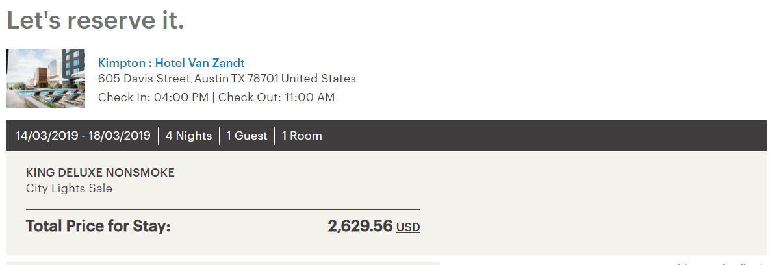Click the 605 Davis Street address text

(144, 79)
